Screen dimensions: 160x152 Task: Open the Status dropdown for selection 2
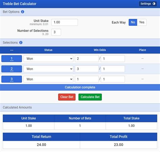pyautogui.click(x=48, y=69)
